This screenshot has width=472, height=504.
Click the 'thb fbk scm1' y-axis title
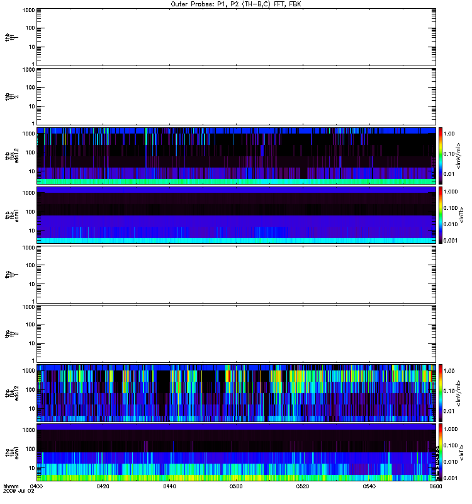pos(12,215)
